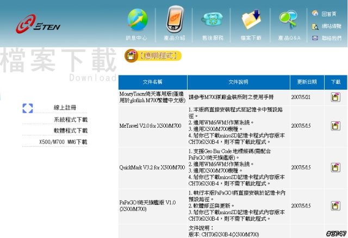The height and width of the screenshot is (238, 348).
Task: Click the 應用程式 section disk icon
Action: tap(131, 55)
